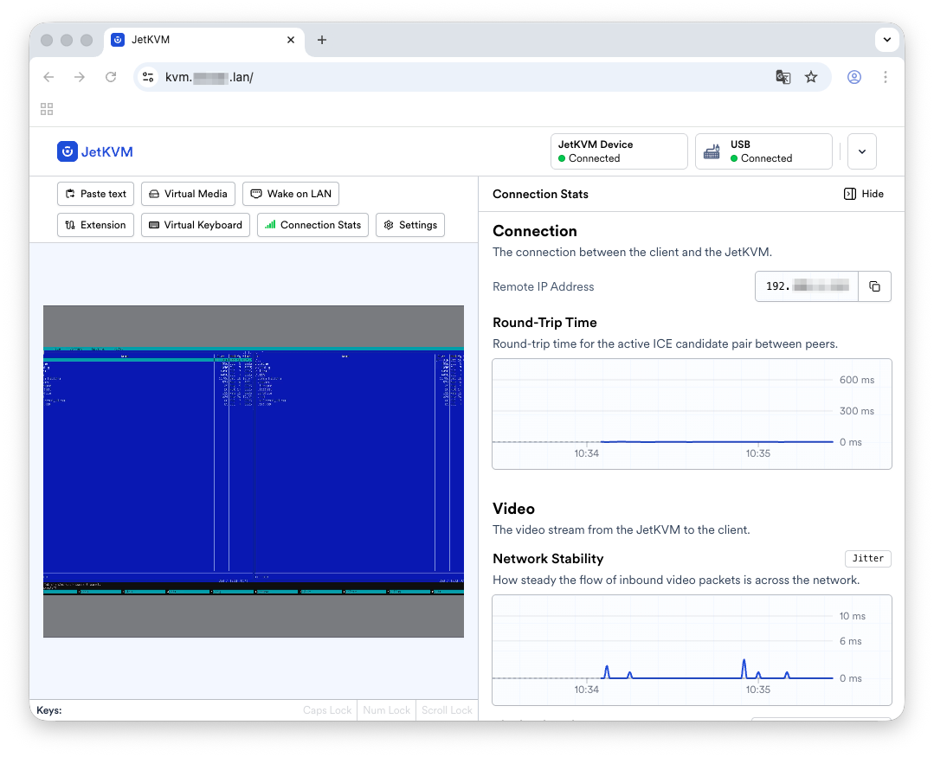Show the Virtual Keyboard
This screenshot has width=934, height=757.
click(x=196, y=225)
